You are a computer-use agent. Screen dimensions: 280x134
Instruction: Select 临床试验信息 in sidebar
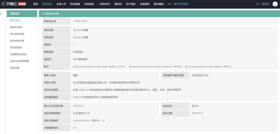pyautogui.click(x=17, y=41)
